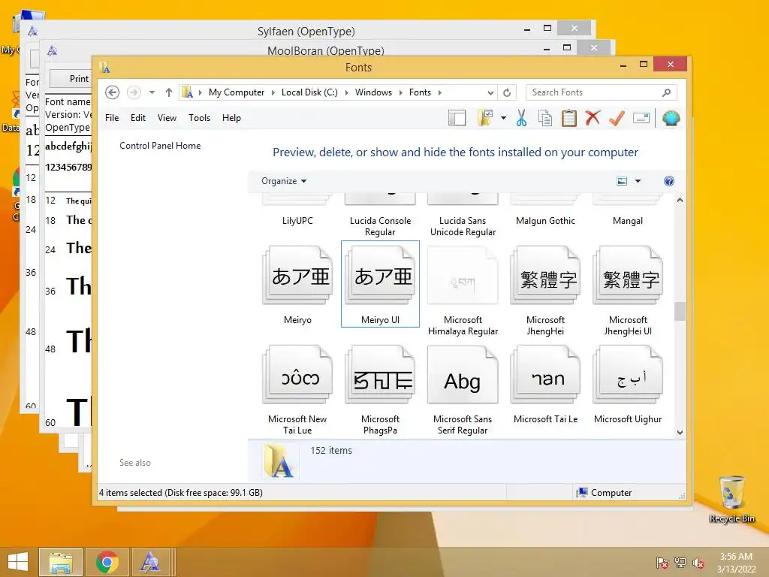The width and height of the screenshot is (769, 577).
Task: Click Local Disk (C:) breadcrumb
Action: click(309, 92)
